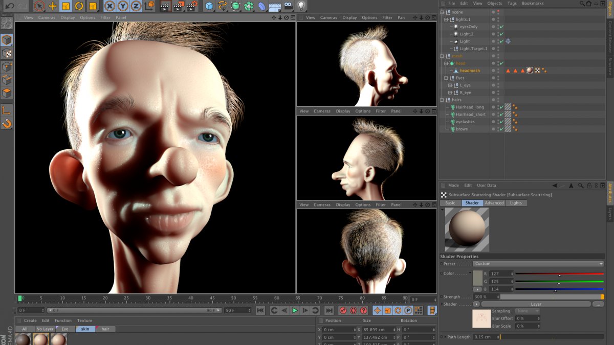
Task: Switch to the Advanced shader tab
Action: [x=494, y=203]
